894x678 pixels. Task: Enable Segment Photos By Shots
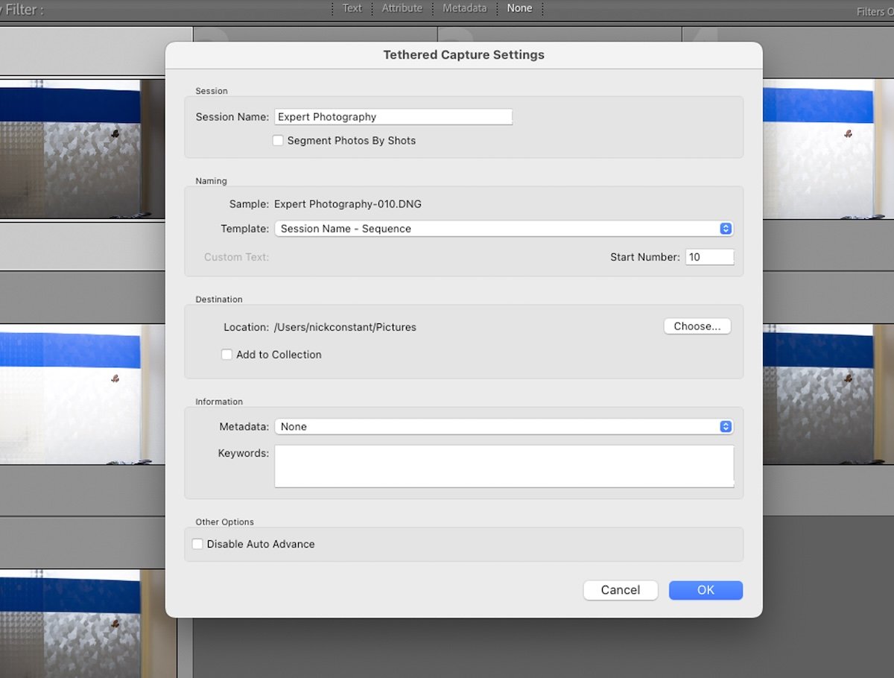click(x=278, y=140)
